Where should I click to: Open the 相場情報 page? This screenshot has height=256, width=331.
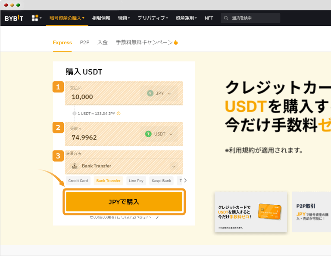101,18
